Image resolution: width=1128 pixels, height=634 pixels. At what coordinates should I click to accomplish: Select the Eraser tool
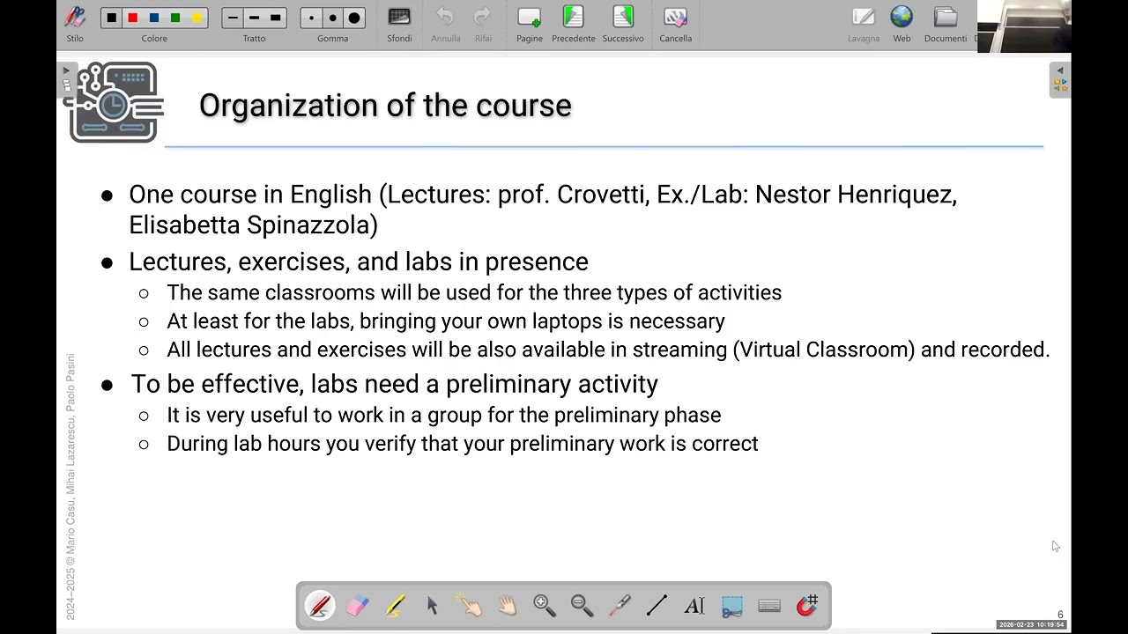pyautogui.click(x=358, y=606)
